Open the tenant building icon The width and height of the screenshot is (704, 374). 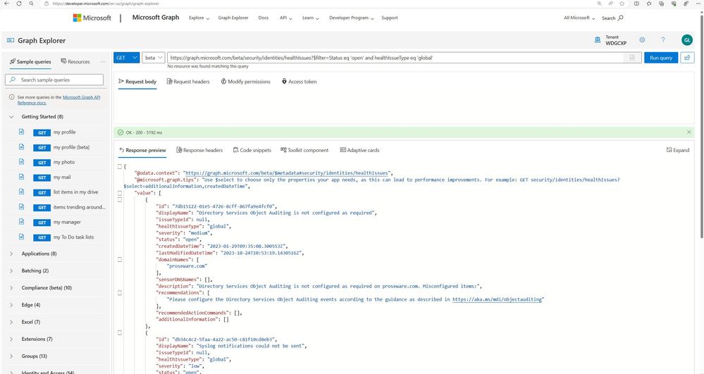(597, 40)
